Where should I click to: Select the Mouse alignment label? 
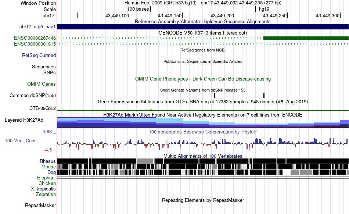pyautogui.click(x=48, y=167)
